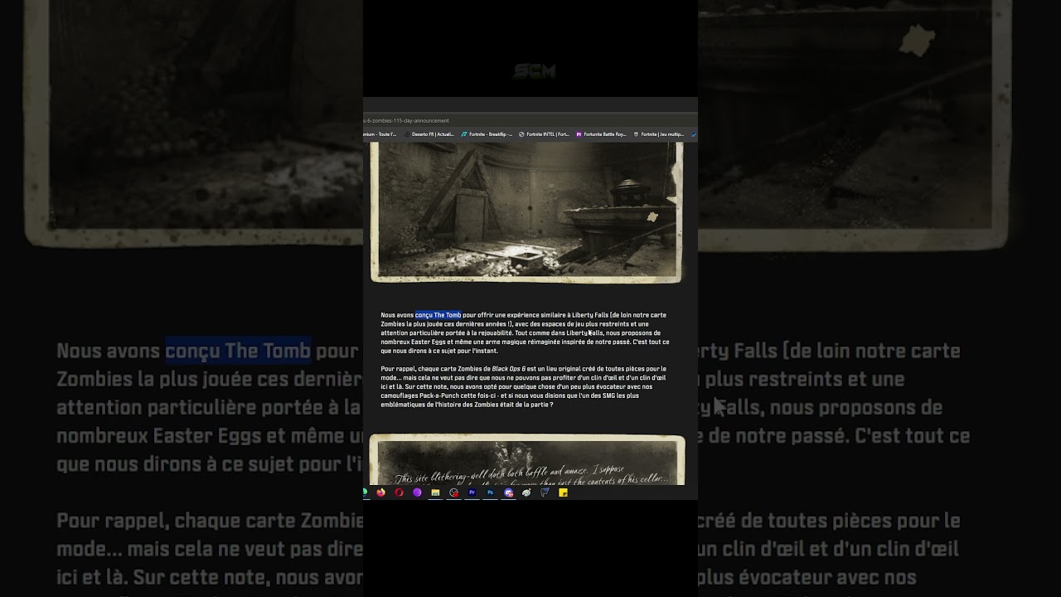Open the Dexerto FR bookmark
Screen dimensions: 1061x597
click(x=429, y=134)
